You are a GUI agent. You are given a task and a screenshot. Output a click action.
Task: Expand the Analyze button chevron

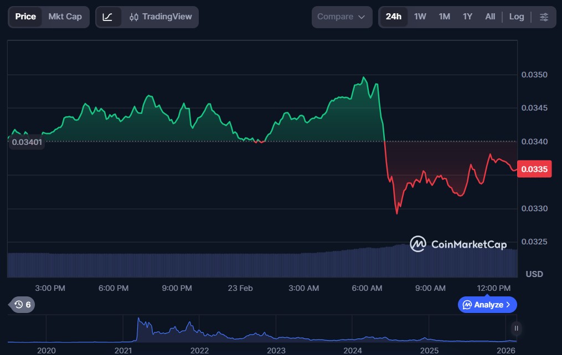pos(508,305)
